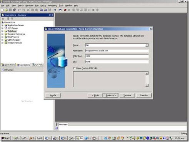This screenshot has width=189, height=142.
Task: Click the JDBC Port input field
Action: [x=117, y=56]
